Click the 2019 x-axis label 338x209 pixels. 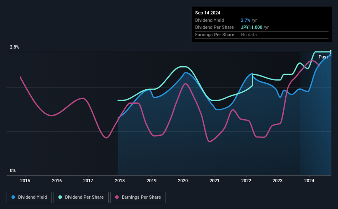pos(152,181)
